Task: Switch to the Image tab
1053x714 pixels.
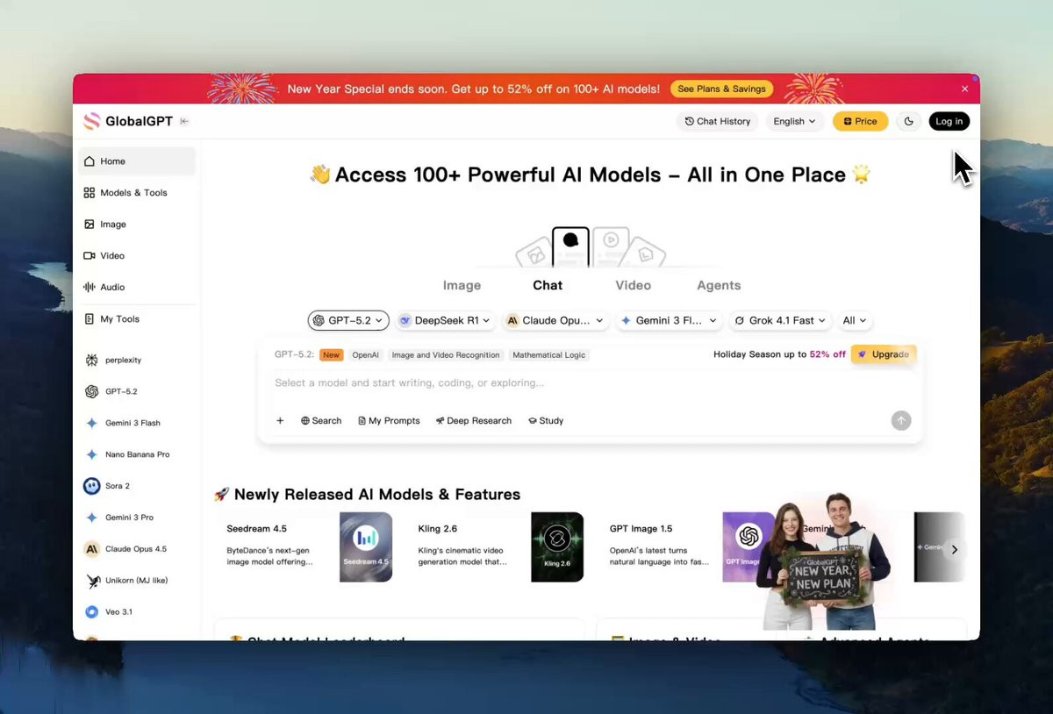Action: click(462, 286)
